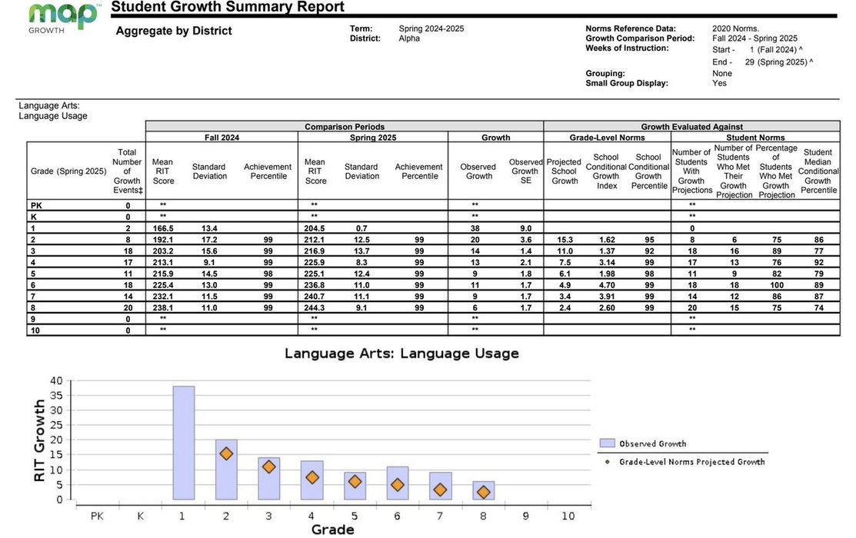Click the Grade 6 projected growth diamond marker
This screenshot has width=856, height=538.
coord(398,485)
